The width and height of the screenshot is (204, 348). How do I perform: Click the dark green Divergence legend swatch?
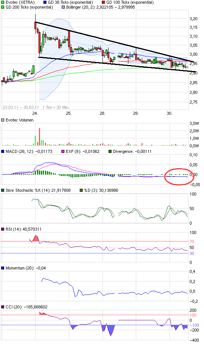coord(110,152)
